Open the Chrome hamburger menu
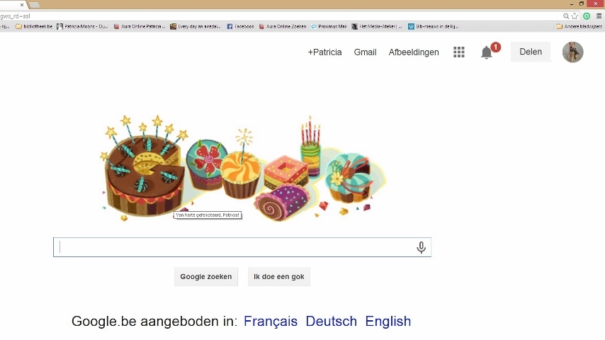Viewport: 605px width, 340px height. pos(599,16)
